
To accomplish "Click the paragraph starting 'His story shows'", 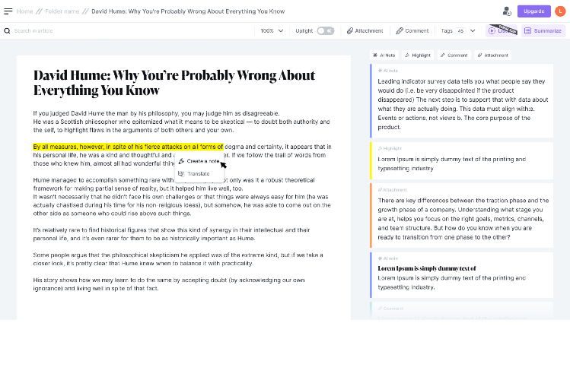I will click(169, 284).
